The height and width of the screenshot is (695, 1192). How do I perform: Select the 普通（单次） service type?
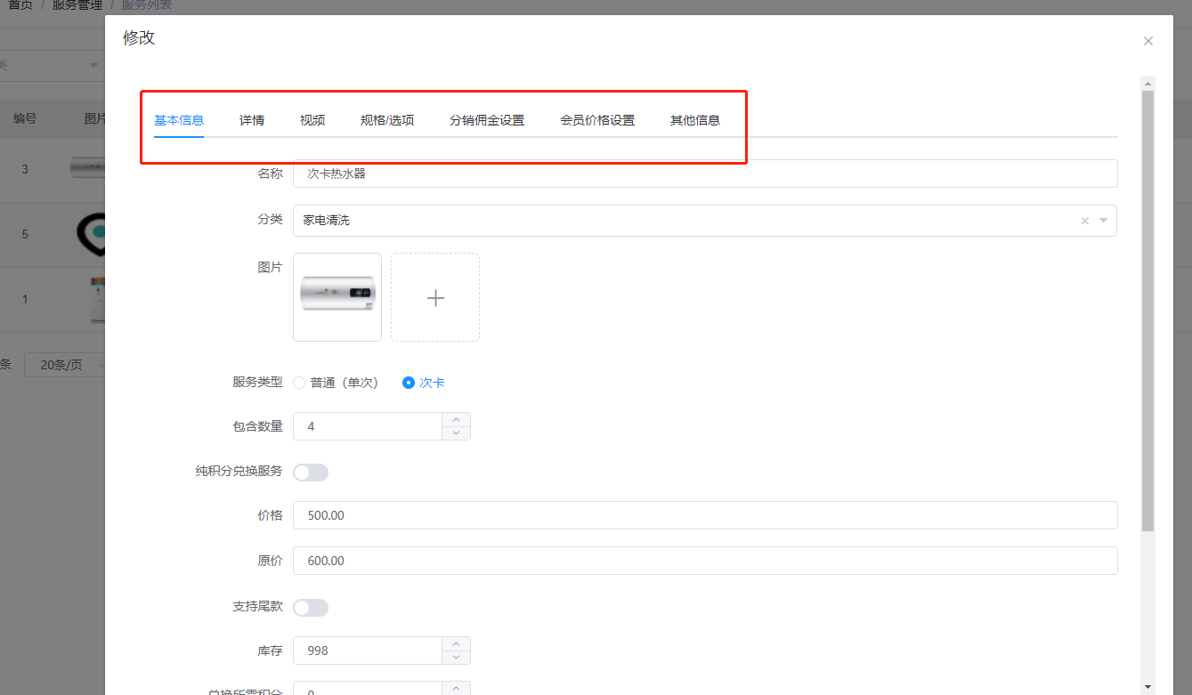point(336,383)
